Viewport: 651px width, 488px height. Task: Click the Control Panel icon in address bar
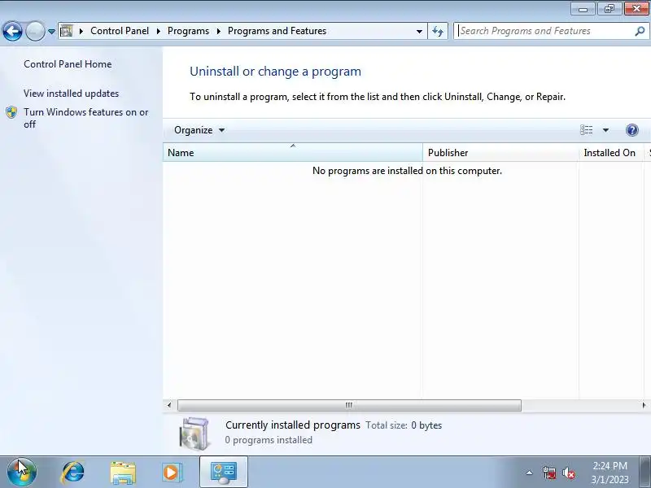coord(67,31)
